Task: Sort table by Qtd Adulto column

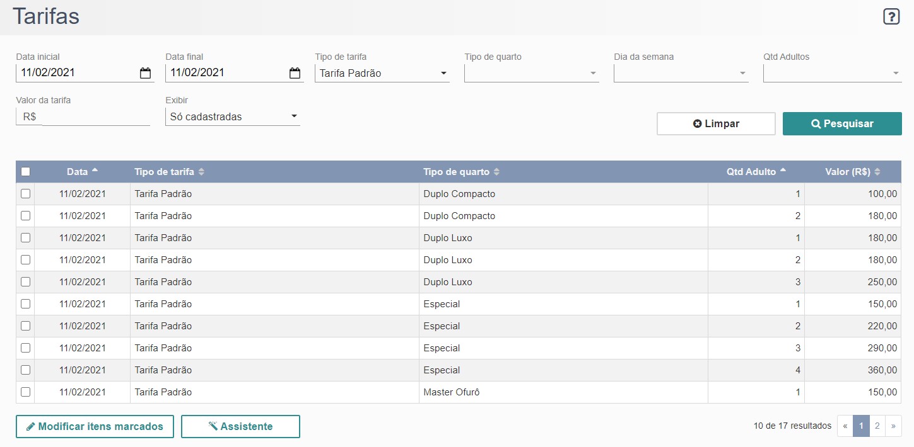Action: (x=783, y=171)
